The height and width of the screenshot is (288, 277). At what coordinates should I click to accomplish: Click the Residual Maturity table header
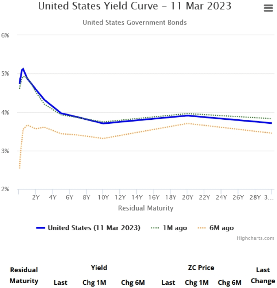(x=24, y=275)
